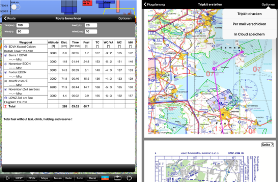This screenshot has height=182, width=278.
Task: Toggle the Radar overlay
Action: click(68, 178)
